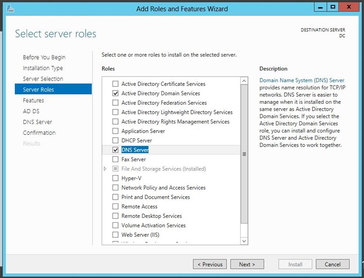Click the roles list scrollbar thumb
This screenshot has width=364, height=278.
tap(244, 154)
